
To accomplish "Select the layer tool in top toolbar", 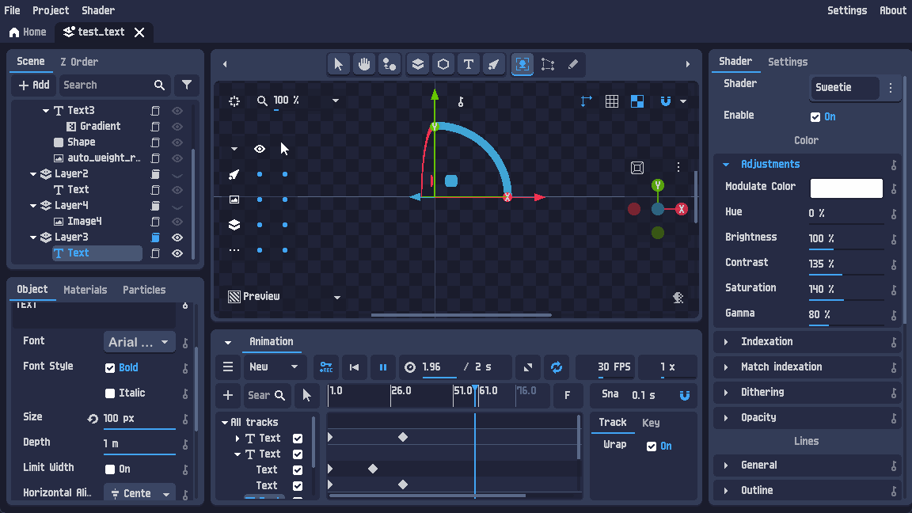I will click(418, 65).
